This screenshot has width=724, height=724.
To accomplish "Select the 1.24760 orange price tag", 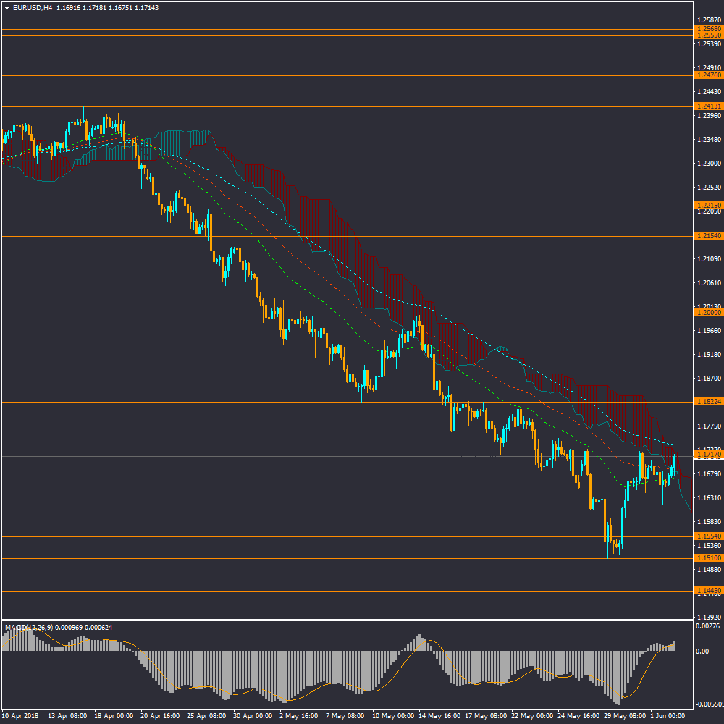I will (x=707, y=75).
